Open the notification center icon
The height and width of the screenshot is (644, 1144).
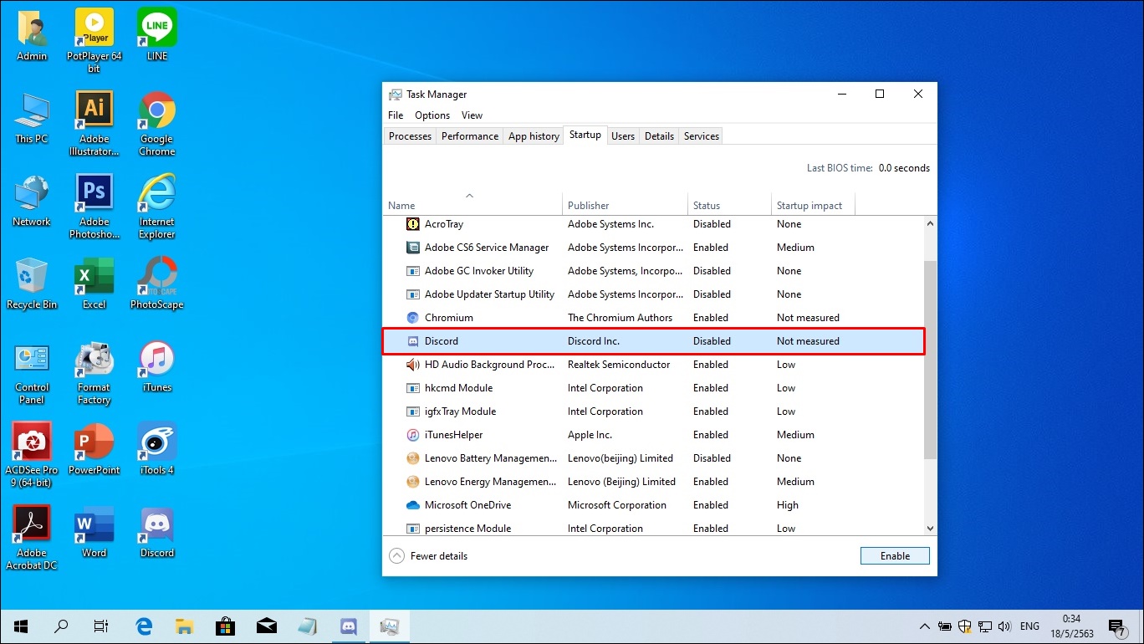pyautogui.click(x=1116, y=626)
